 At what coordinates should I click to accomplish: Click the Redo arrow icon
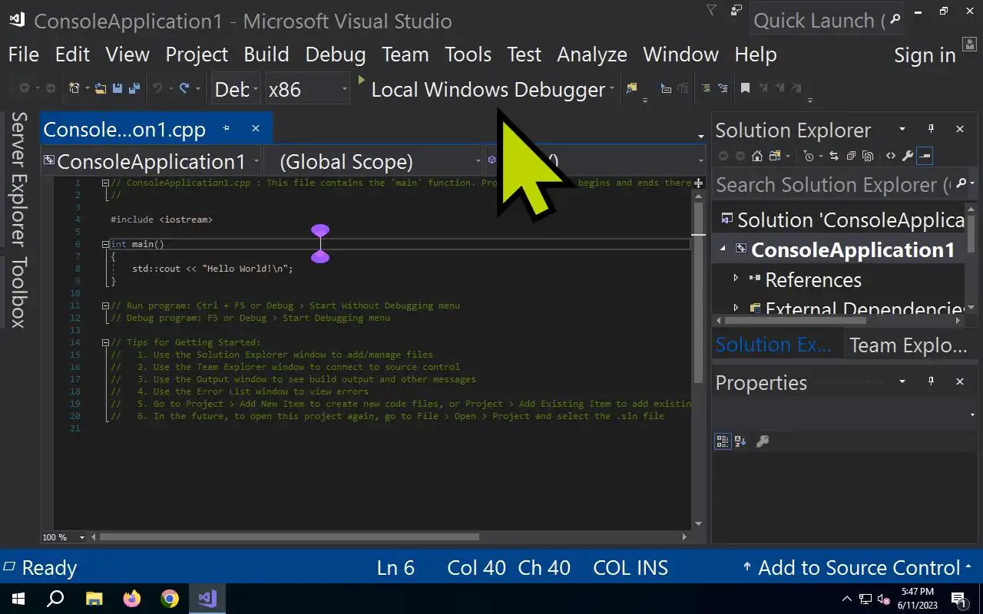coord(184,88)
